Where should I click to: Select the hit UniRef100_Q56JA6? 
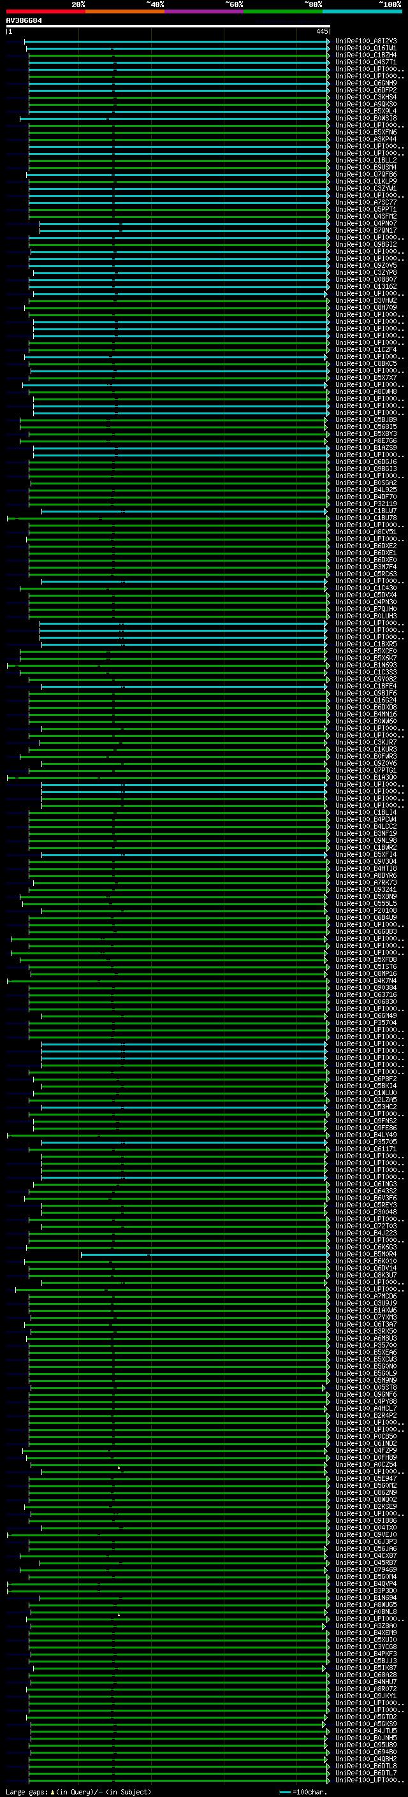366,1548
